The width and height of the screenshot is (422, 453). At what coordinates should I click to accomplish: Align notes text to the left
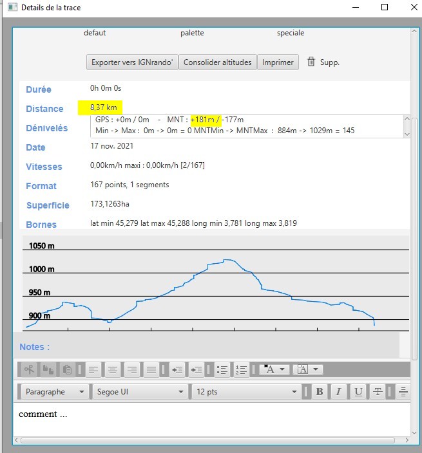(93, 369)
